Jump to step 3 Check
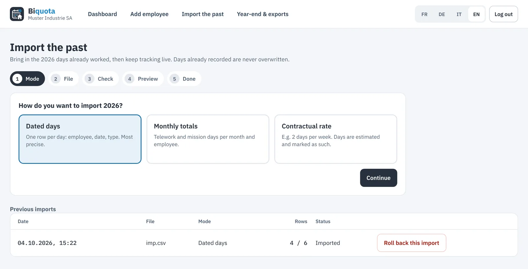Screen dimensions: 528x269 [100, 79]
